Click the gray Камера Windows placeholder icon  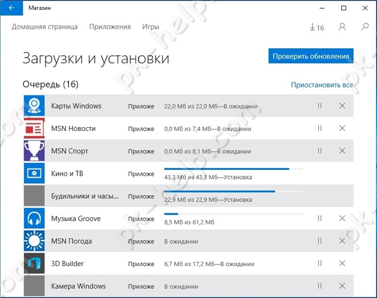click(34, 286)
